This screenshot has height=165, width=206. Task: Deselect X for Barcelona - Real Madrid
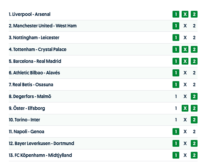[x=185, y=61]
